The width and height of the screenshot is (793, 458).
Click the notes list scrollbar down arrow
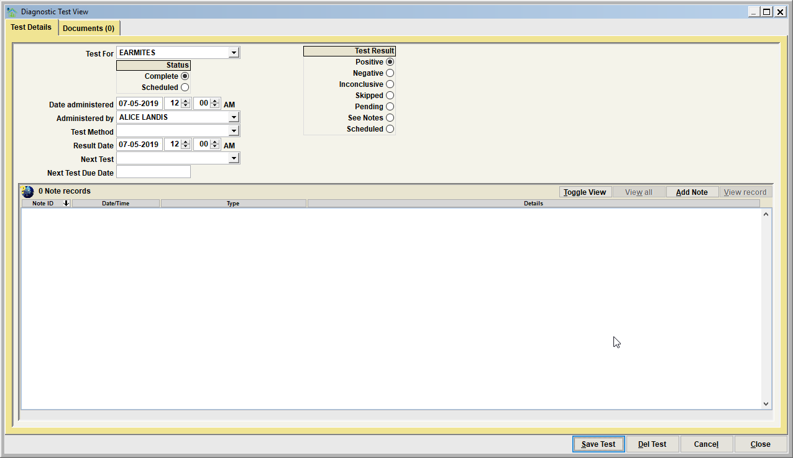coord(766,403)
